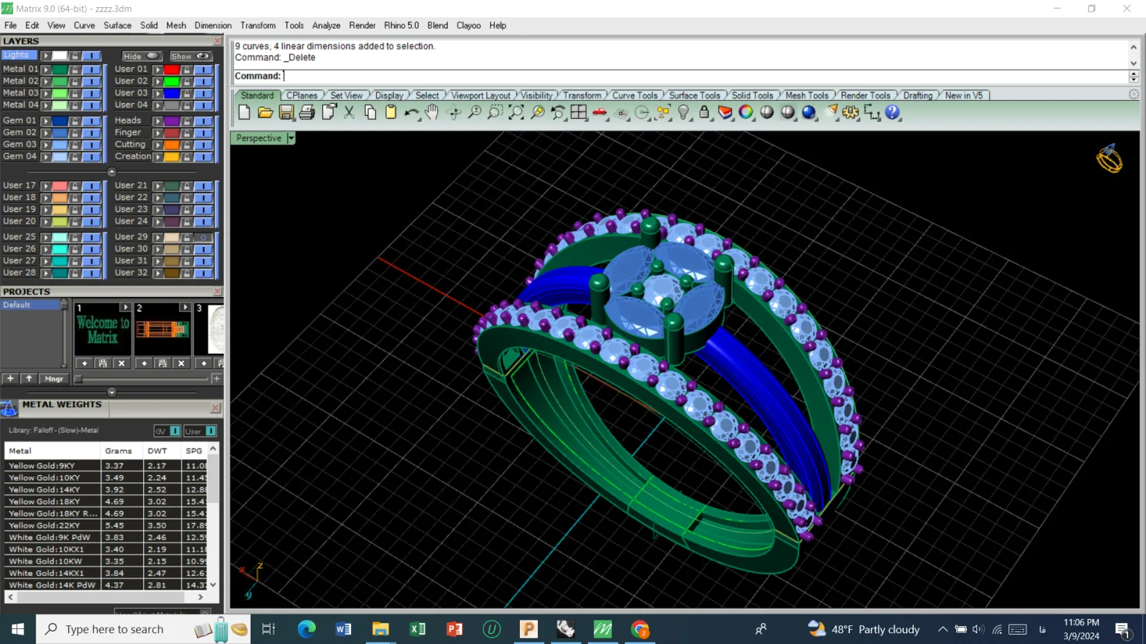Click the plus button below the Default project list
The width and height of the screenshot is (1146, 644).
point(10,379)
